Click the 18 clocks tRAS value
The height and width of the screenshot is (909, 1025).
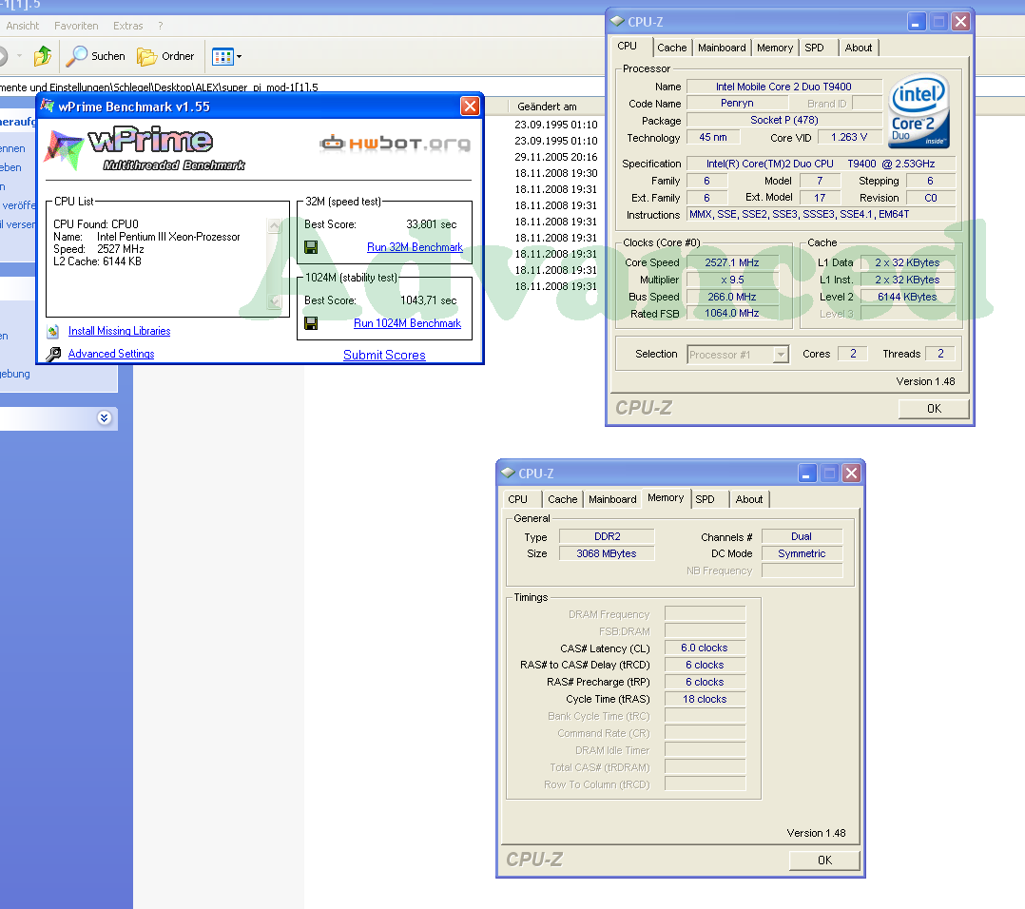click(x=704, y=699)
